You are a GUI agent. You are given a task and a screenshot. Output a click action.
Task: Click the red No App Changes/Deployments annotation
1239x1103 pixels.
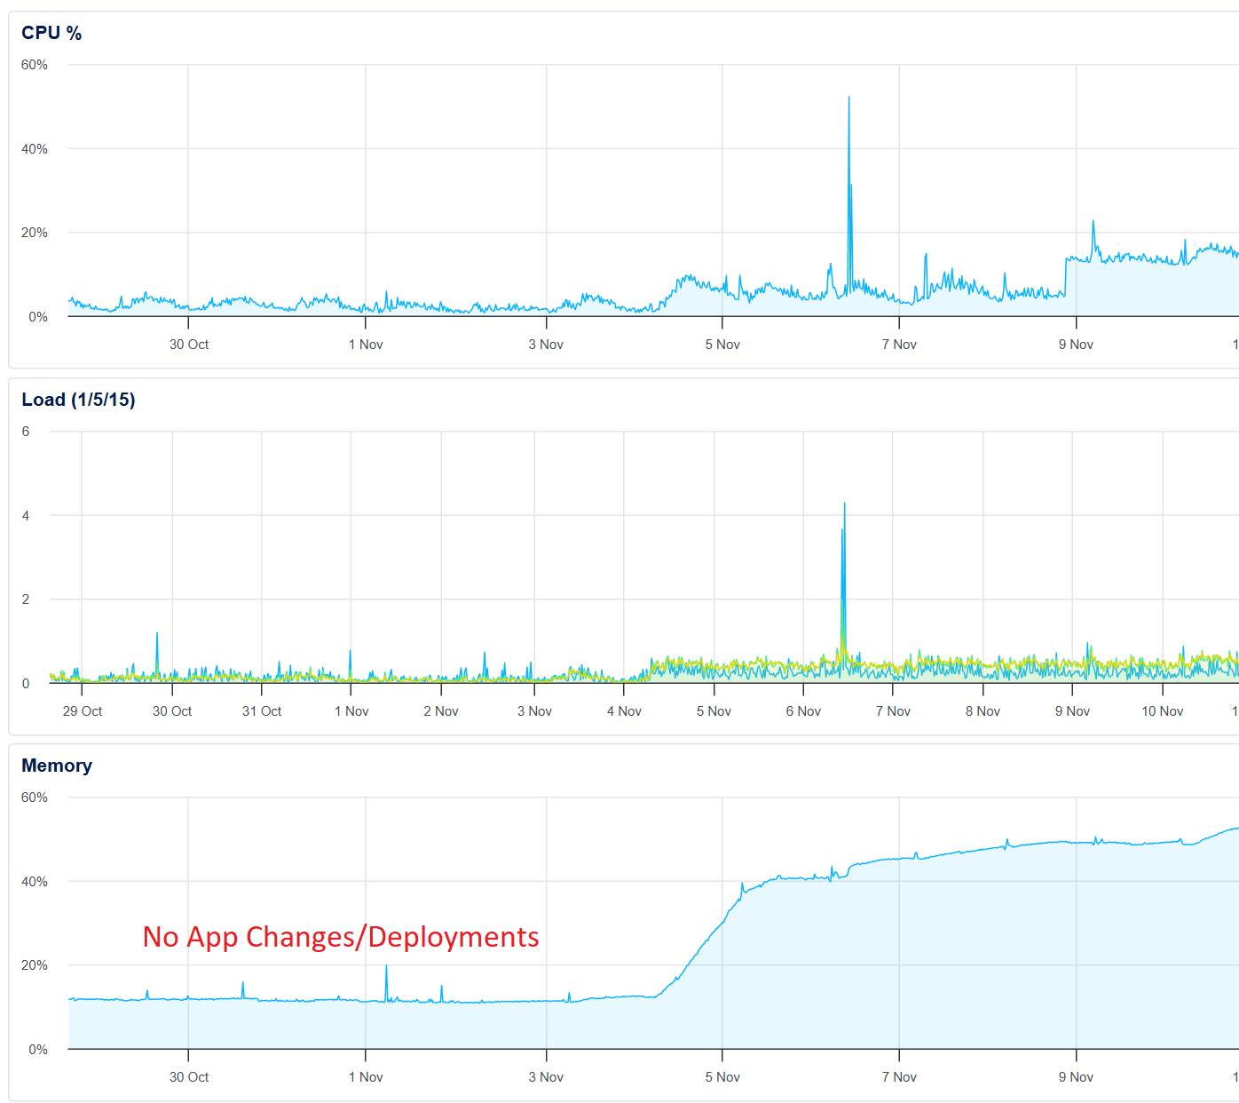click(x=341, y=937)
